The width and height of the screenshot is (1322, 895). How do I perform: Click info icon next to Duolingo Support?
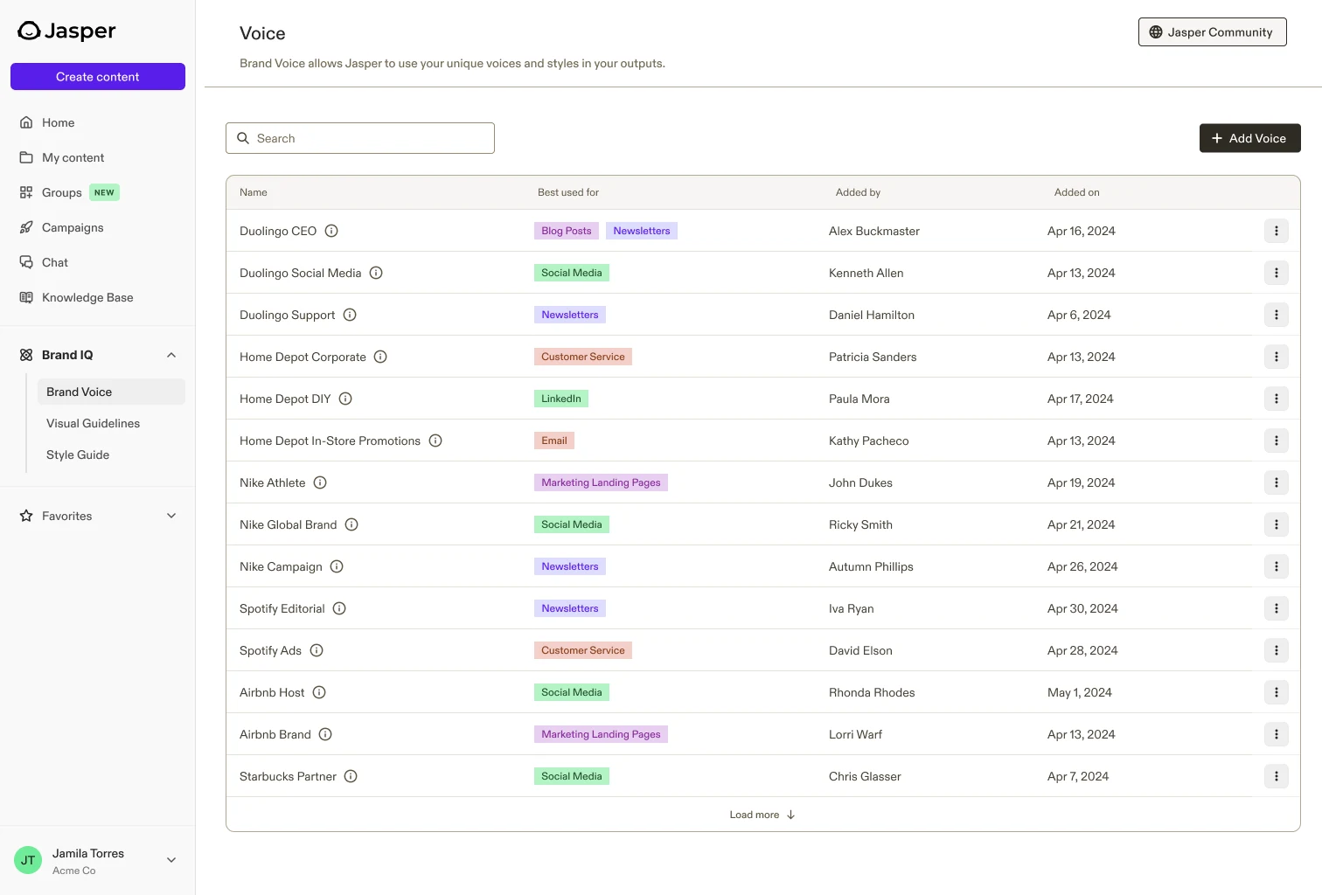pos(350,315)
